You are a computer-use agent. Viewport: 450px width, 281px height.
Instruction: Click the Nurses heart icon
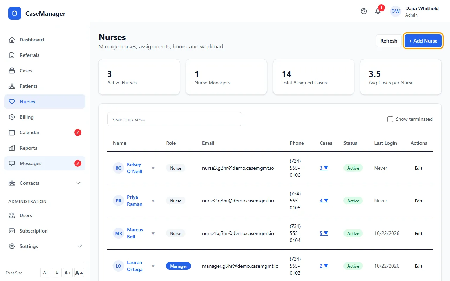pos(12,102)
